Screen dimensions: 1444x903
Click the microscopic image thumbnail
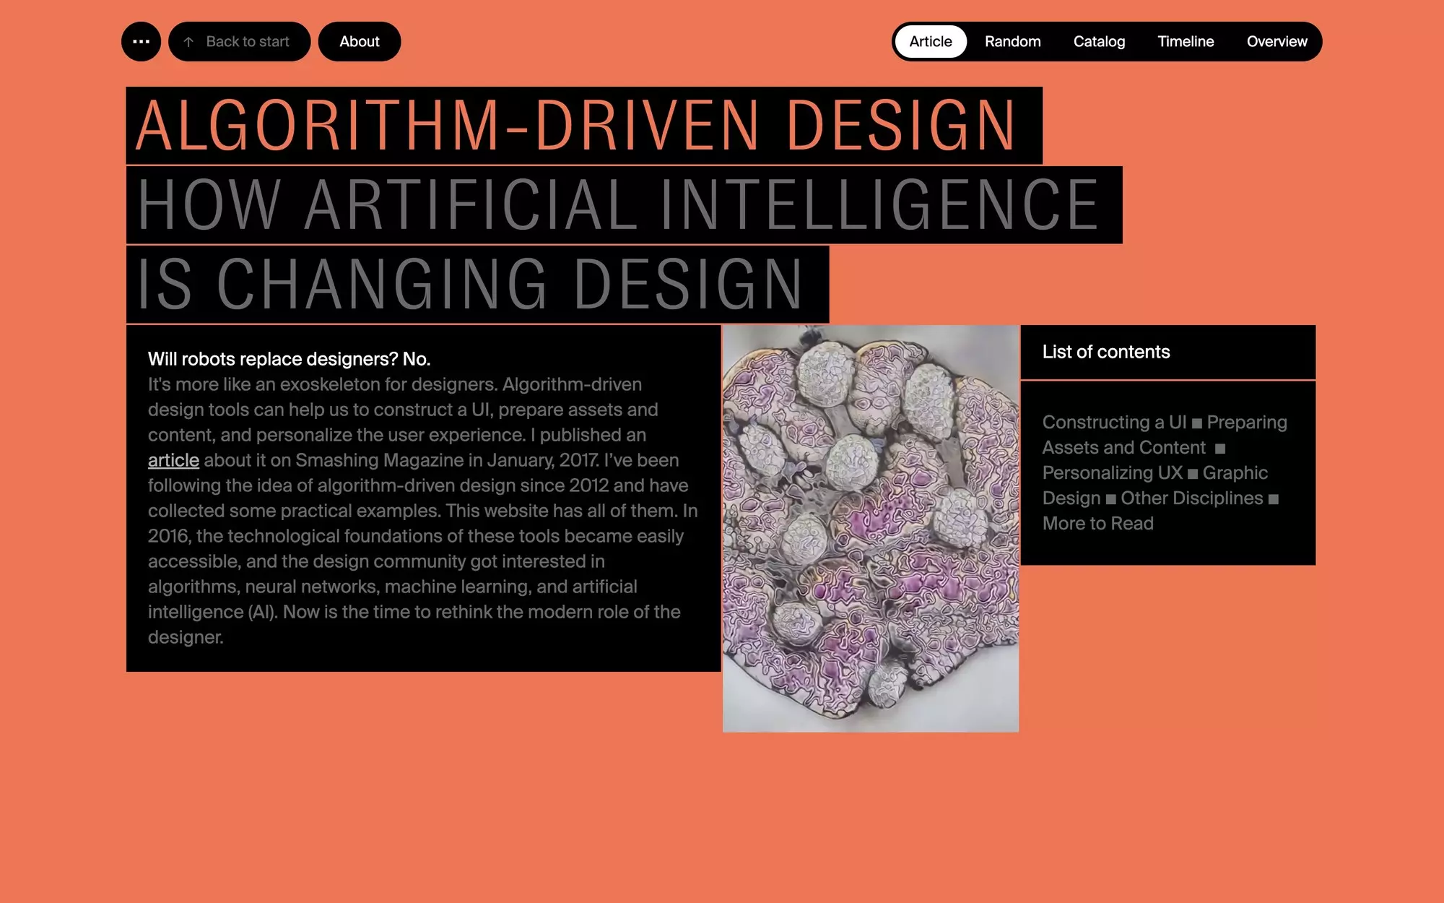(x=870, y=529)
